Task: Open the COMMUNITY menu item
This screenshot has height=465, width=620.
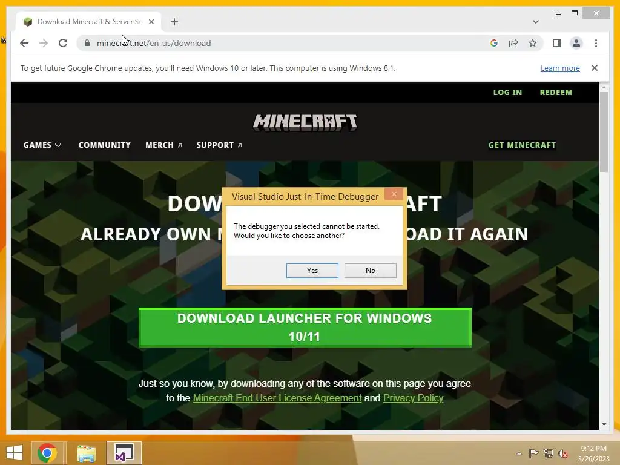Action: [x=104, y=145]
